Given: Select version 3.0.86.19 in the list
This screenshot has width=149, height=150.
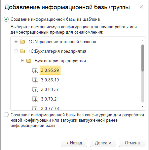Looking at the screenshot, I should [x=50, y=80].
